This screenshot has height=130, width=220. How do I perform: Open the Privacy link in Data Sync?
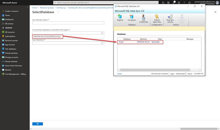[x=119, y=74]
